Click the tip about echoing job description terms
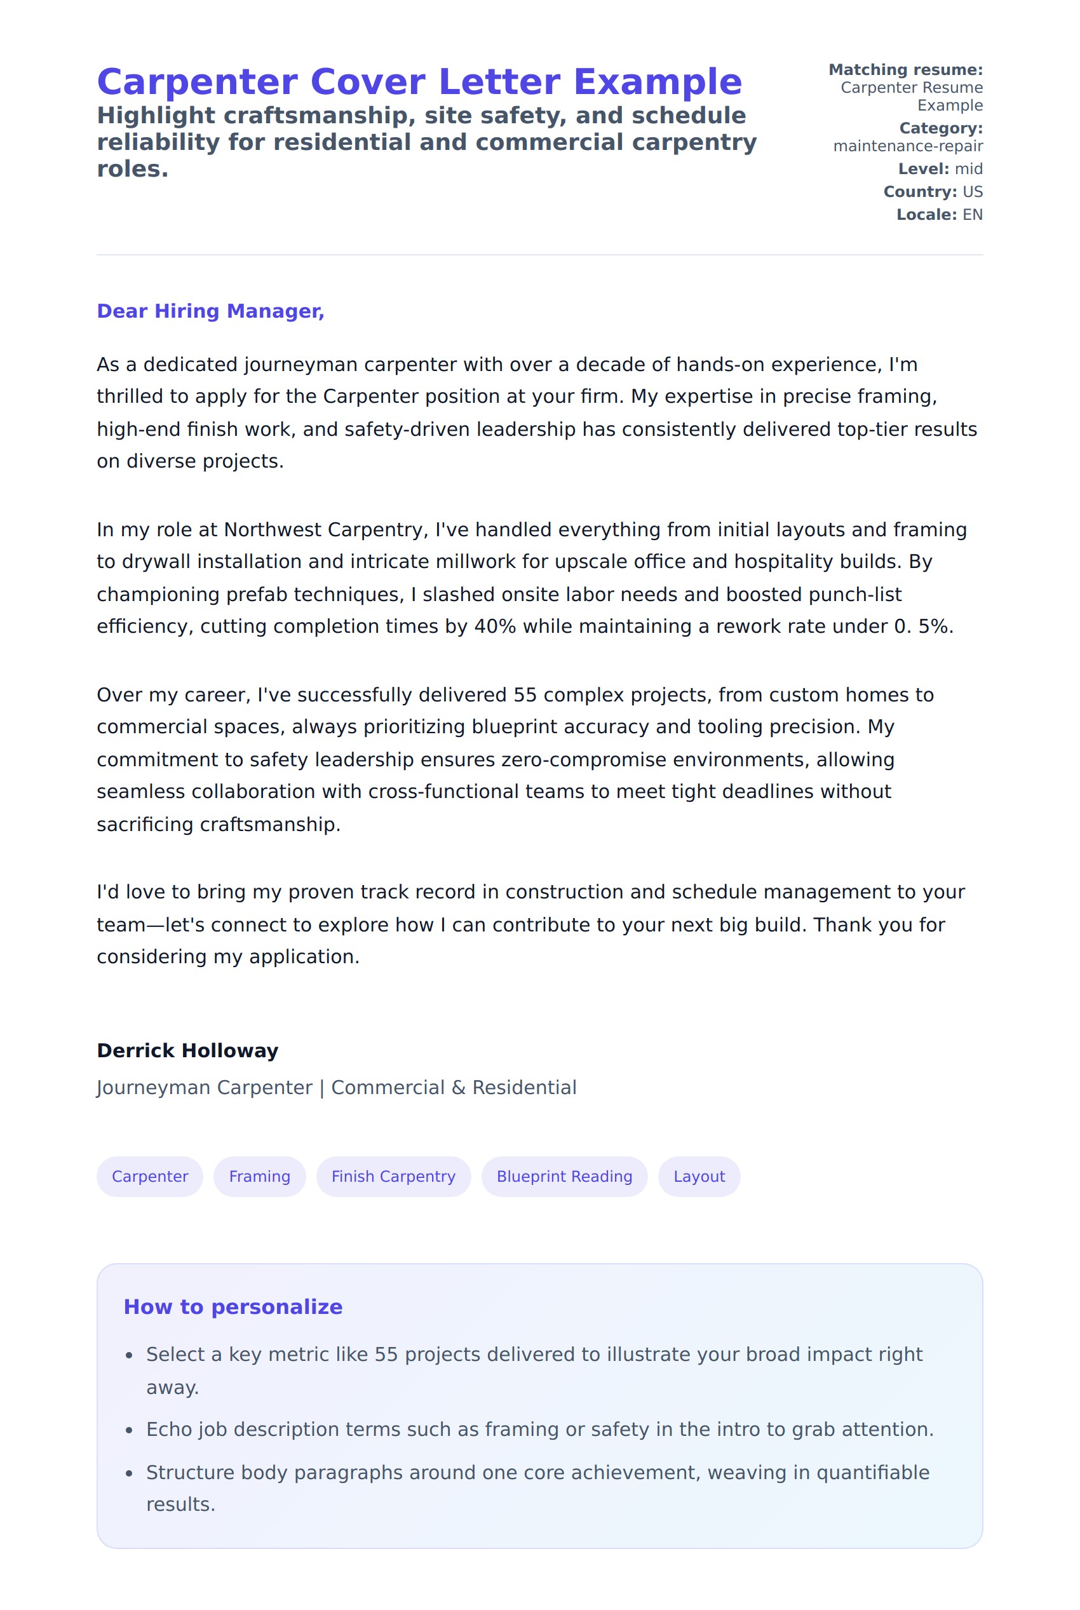This screenshot has height=1610, width=1080. 539,1430
